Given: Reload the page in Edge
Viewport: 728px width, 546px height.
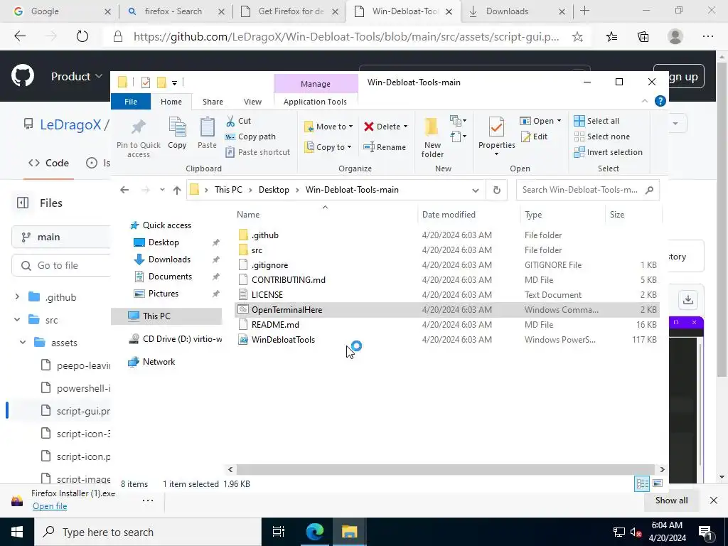Looking at the screenshot, I should click(x=82, y=37).
